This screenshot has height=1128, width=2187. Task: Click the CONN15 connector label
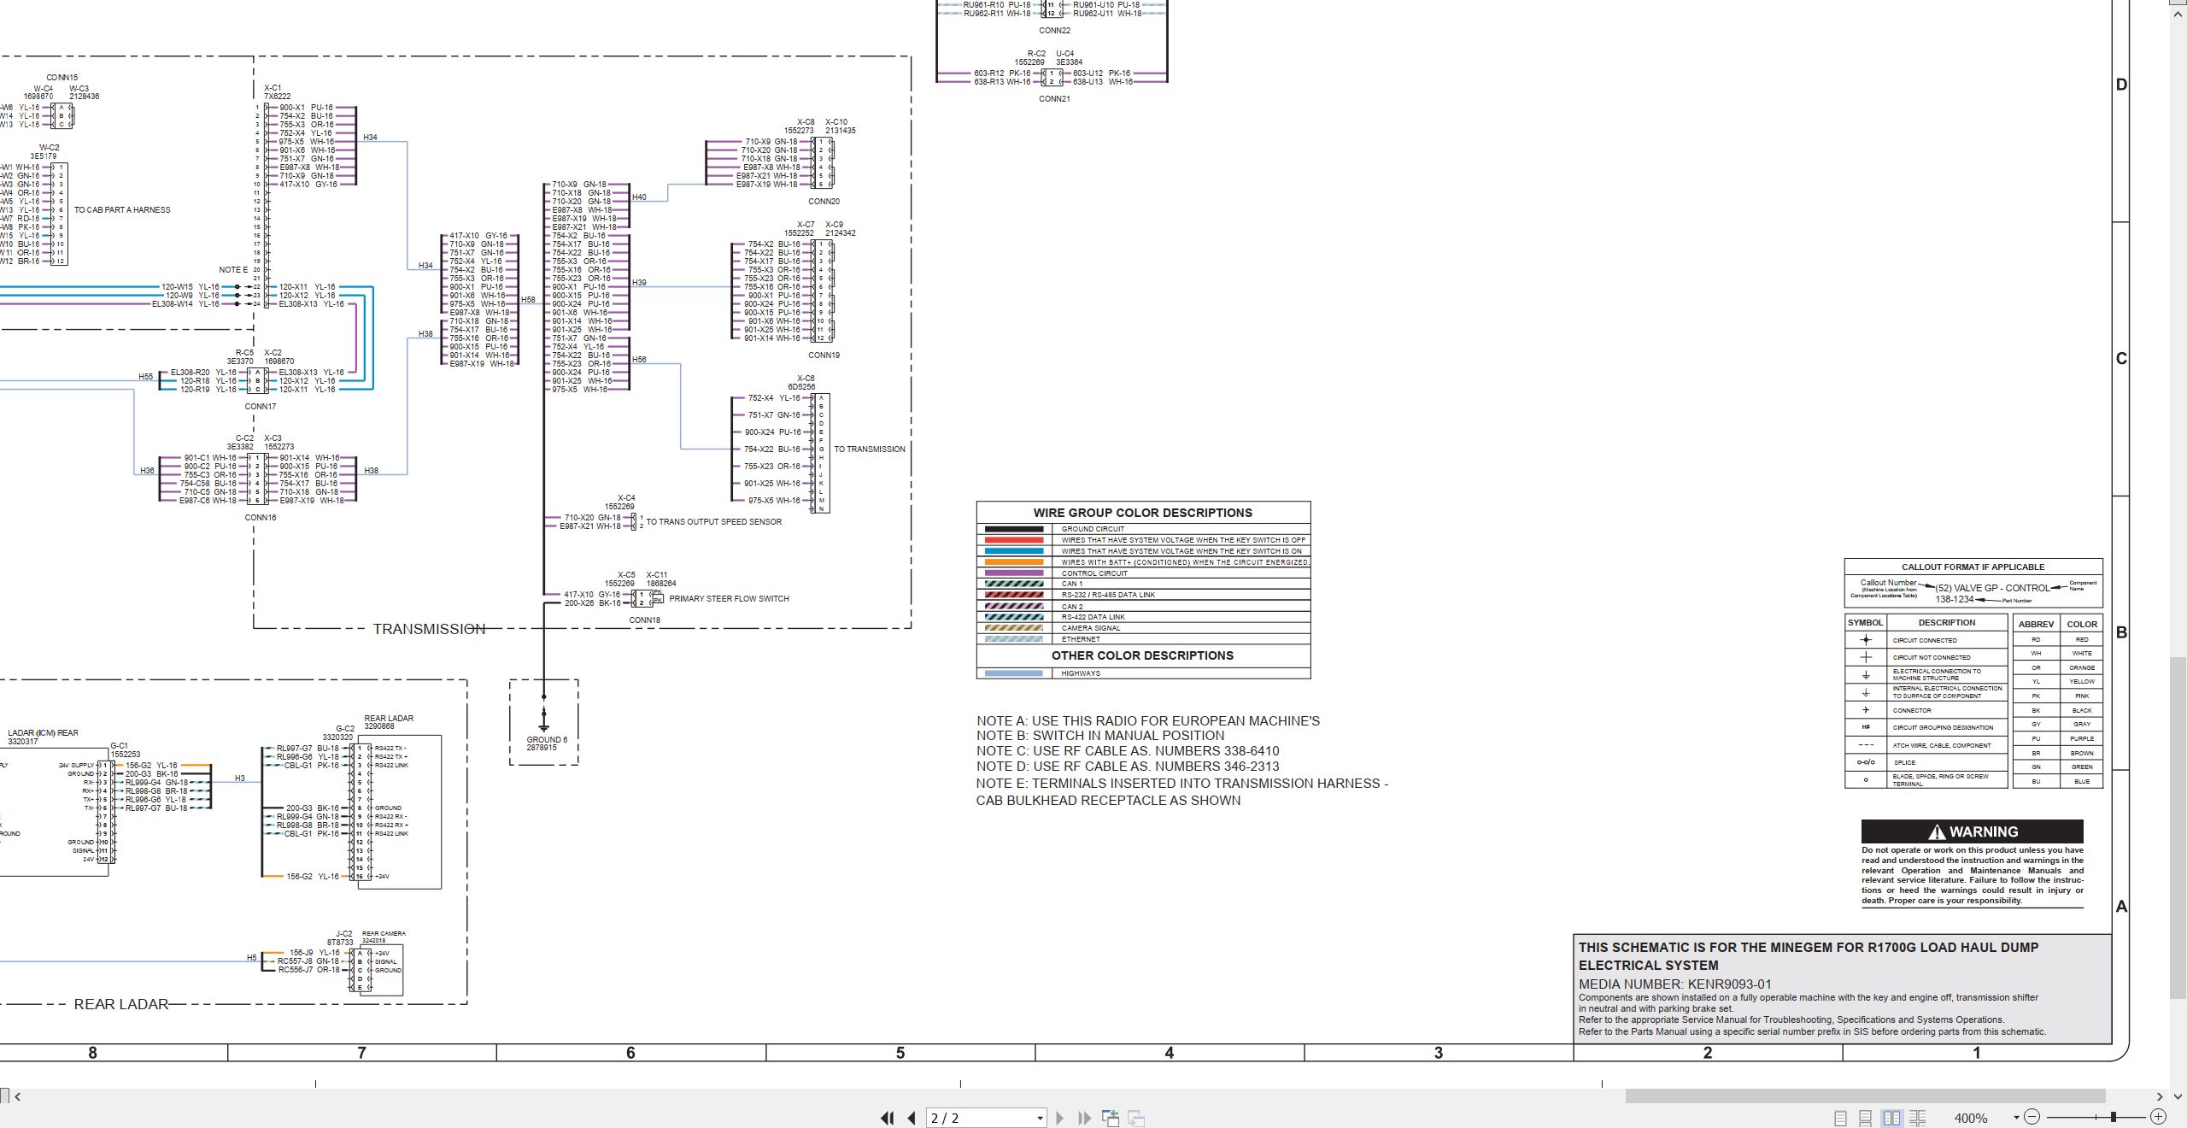pos(62,78)
